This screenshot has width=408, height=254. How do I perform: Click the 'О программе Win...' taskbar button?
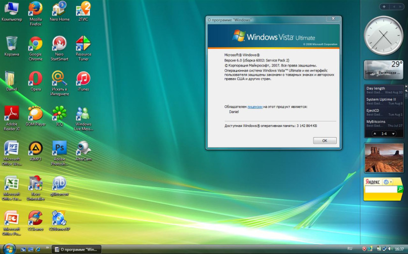(77, 249)
